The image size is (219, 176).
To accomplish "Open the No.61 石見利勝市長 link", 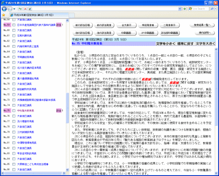I will tap(24, 36).
